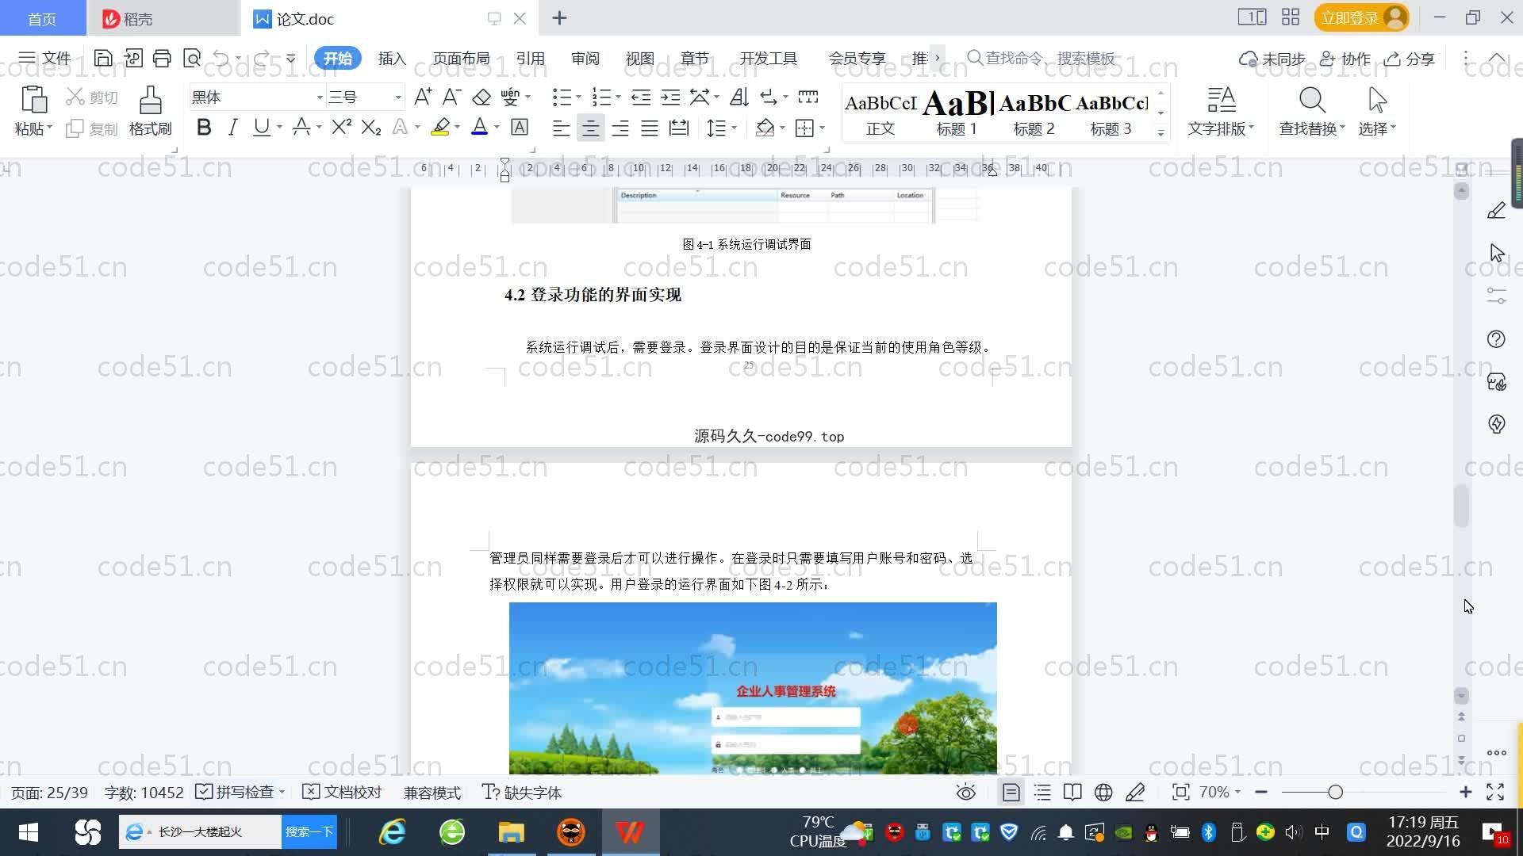Apply Superscript X² formatting
This screenshot has height=856, width=1523.
pos(341,127)
